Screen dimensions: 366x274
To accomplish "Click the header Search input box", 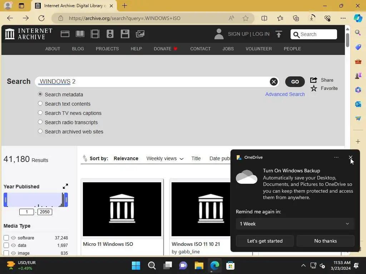I will coord(314,34).
